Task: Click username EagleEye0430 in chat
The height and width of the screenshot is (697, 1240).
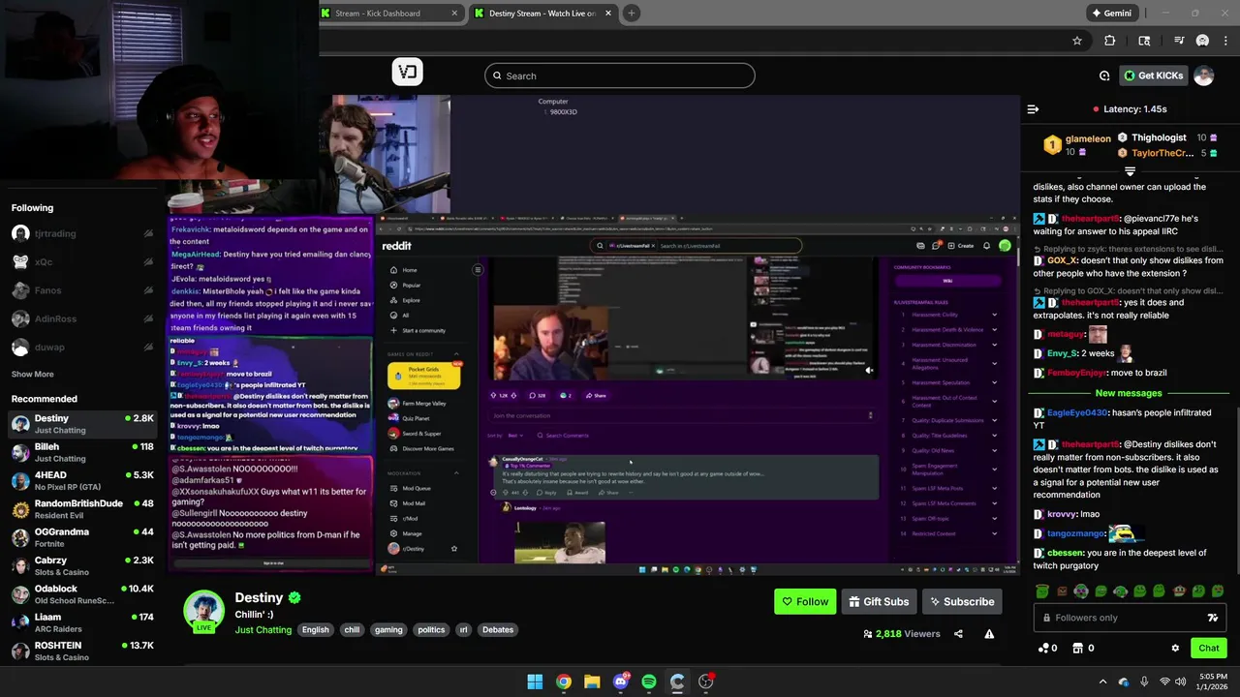Action: pos(1076,413)
